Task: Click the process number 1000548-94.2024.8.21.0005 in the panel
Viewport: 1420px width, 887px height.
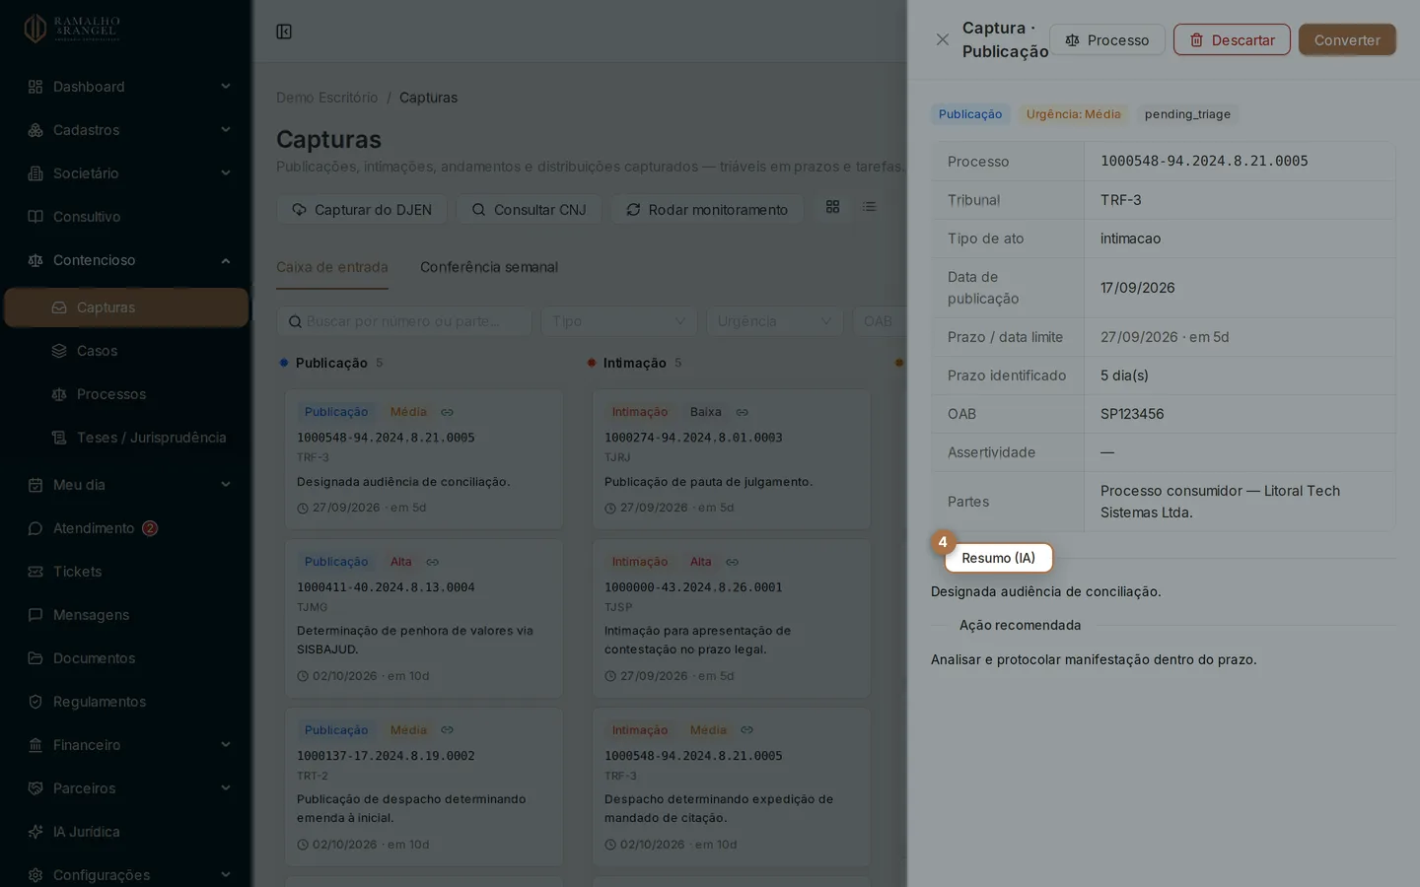Action: [1204, 161]
